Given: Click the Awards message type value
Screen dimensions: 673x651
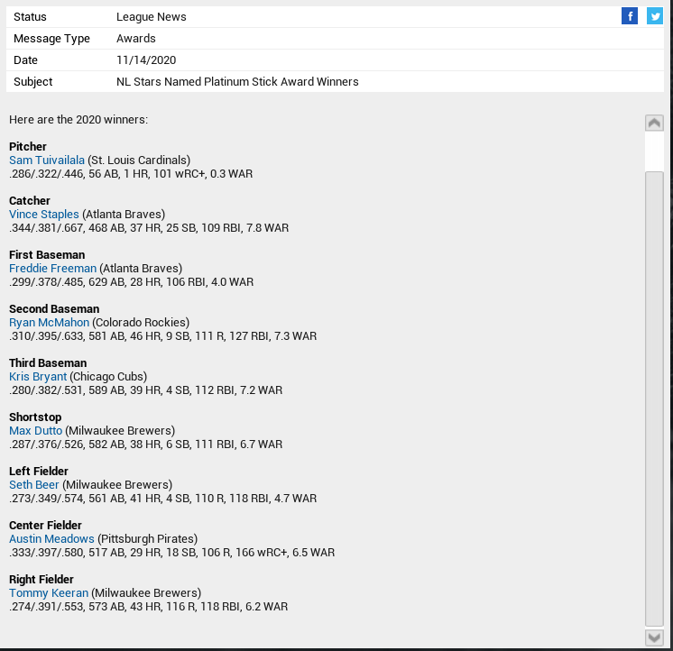Looking at the screenshot, I should 136,39.
